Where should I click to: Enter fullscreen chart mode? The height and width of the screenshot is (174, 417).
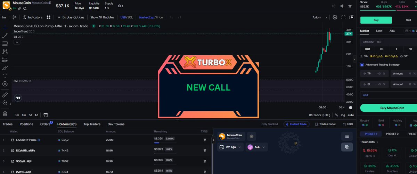(x=343, y=17)
